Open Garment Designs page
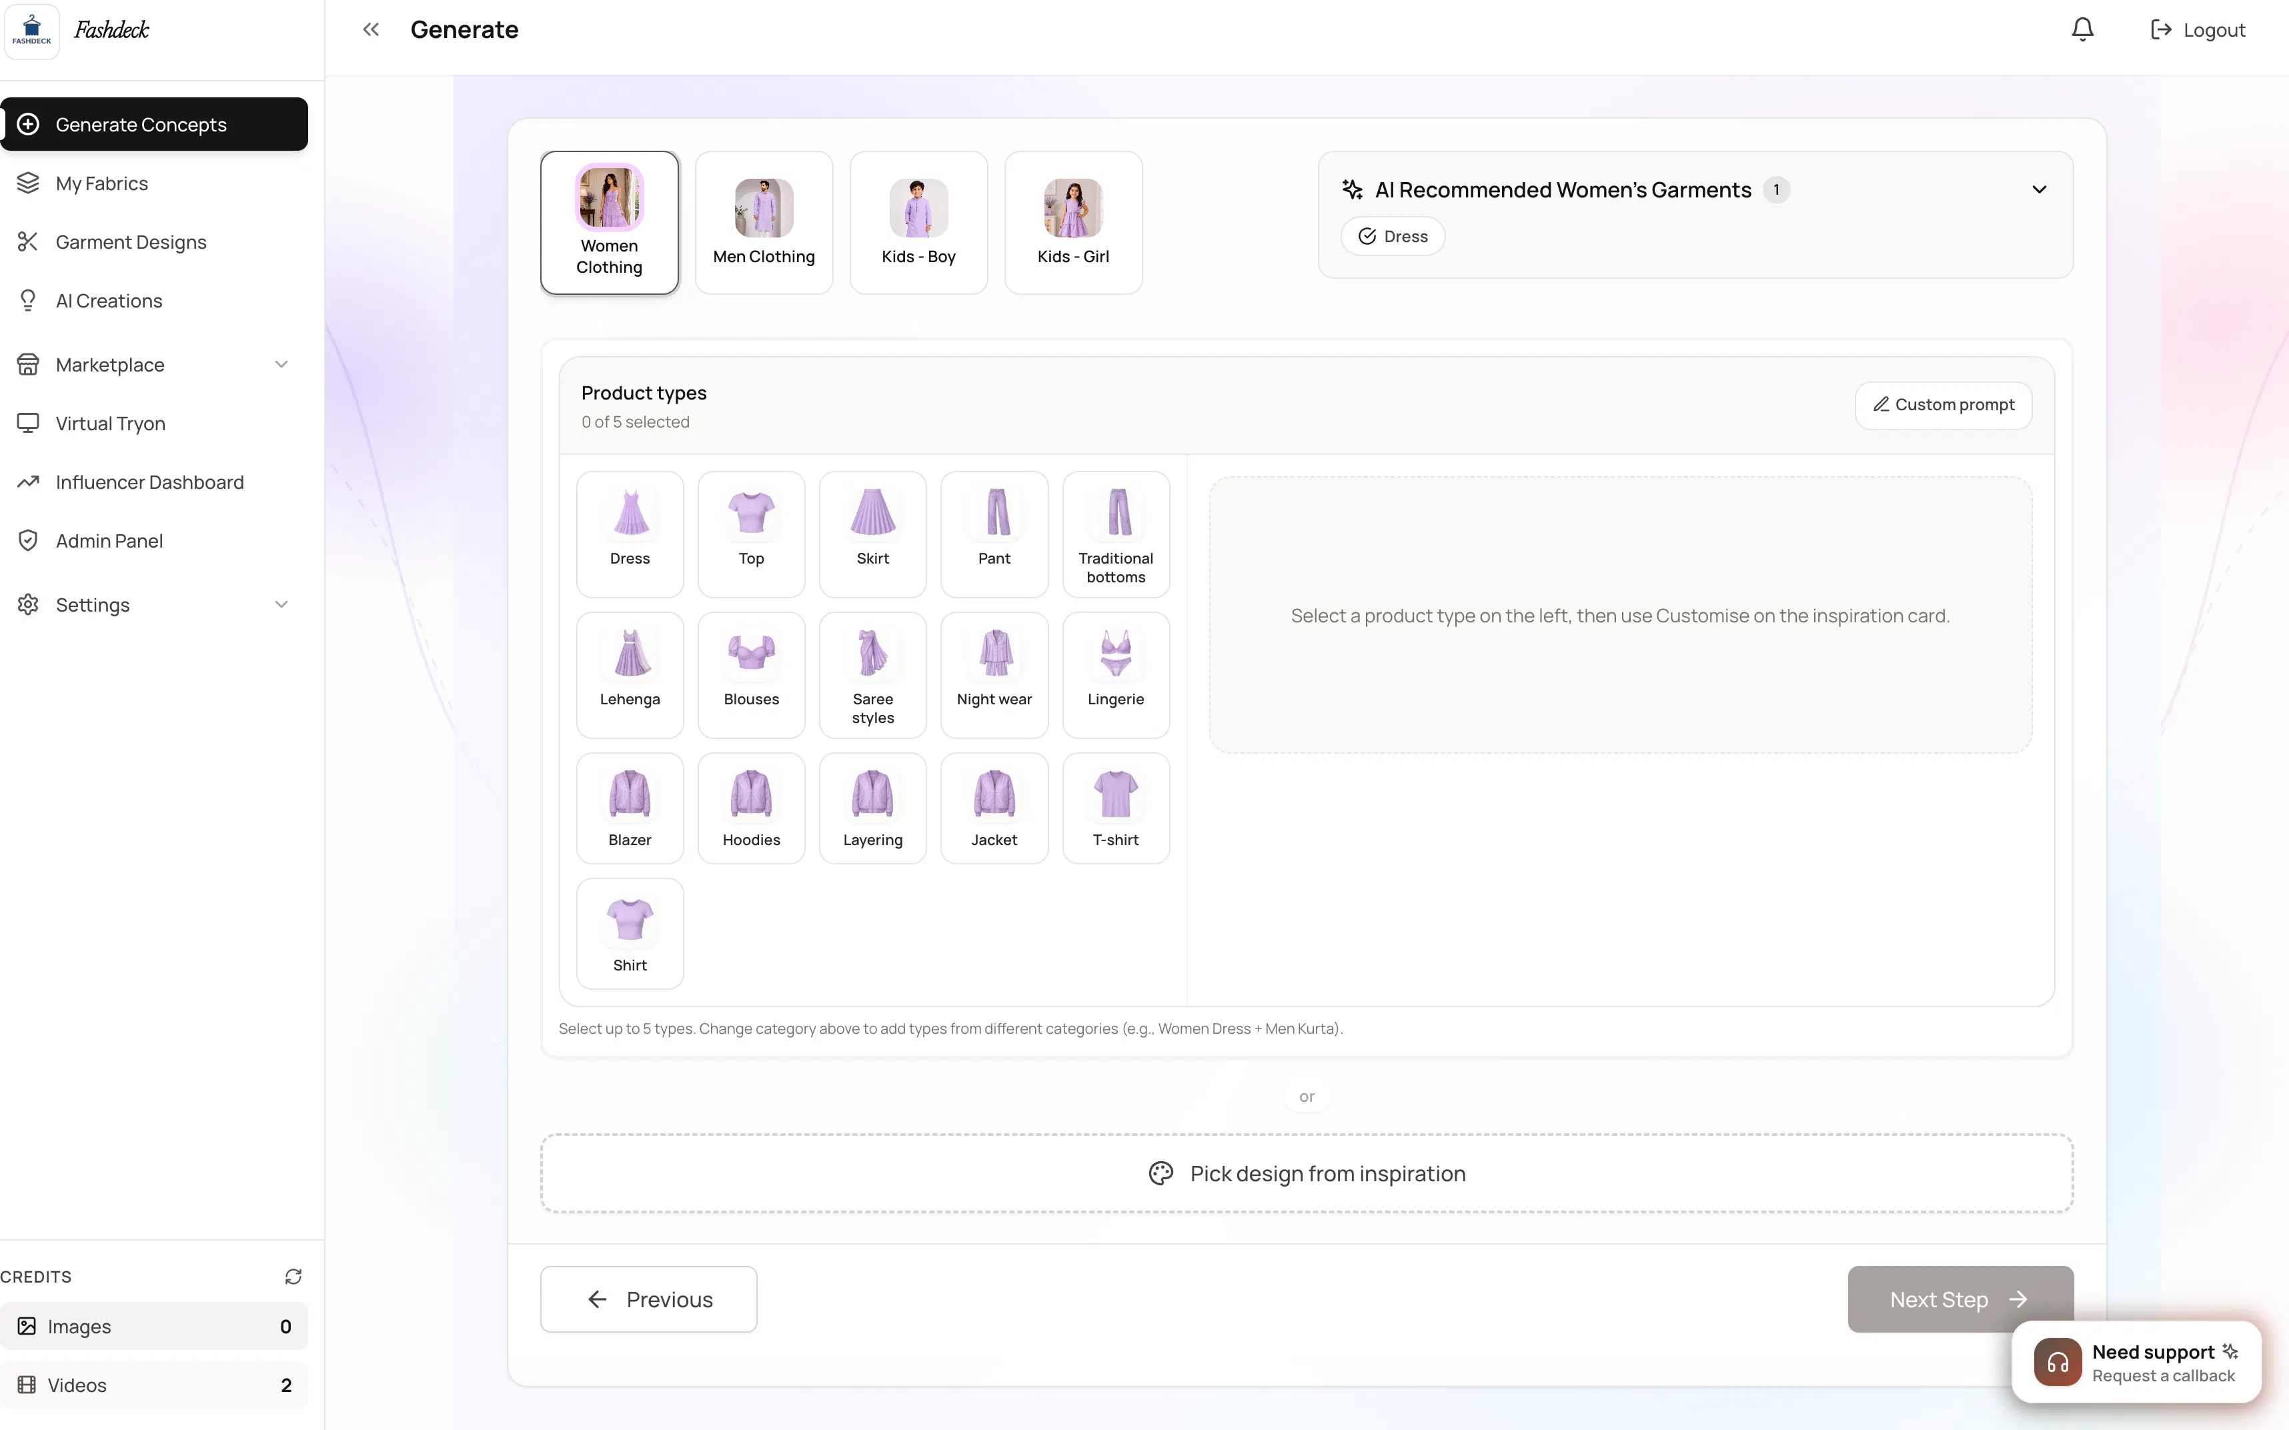 click(x=154, y=242)
